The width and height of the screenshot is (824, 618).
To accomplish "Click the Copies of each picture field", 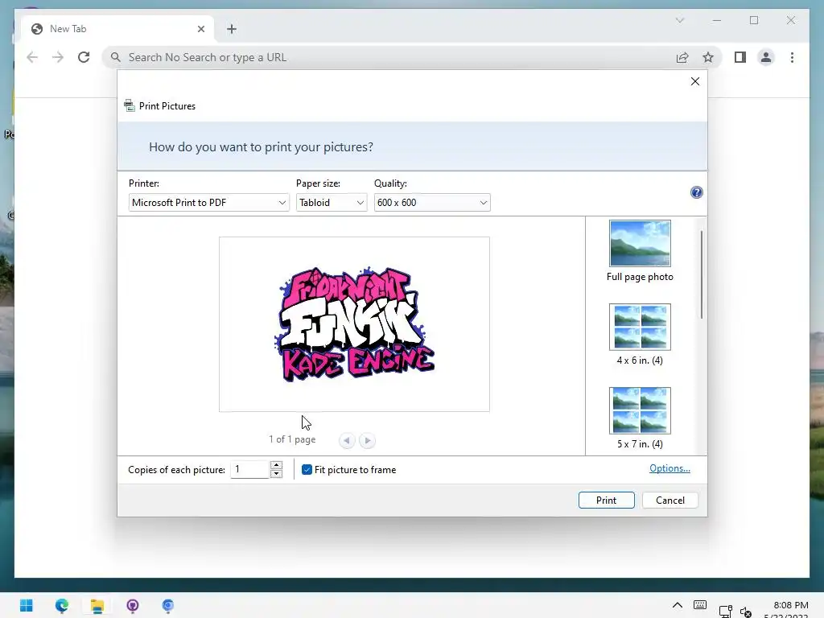I will pyautogui.click(x=250, y=469).
